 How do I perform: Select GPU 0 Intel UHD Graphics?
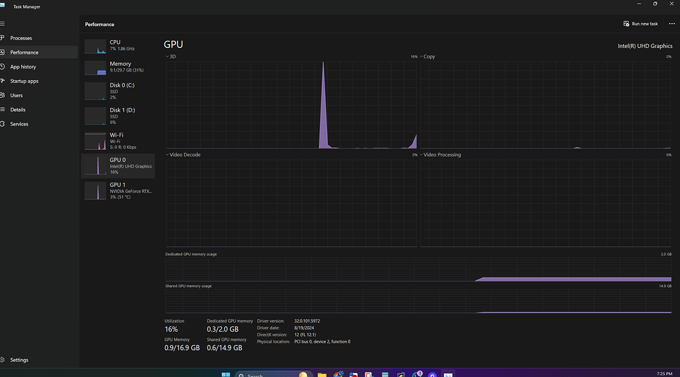point(118,166)
